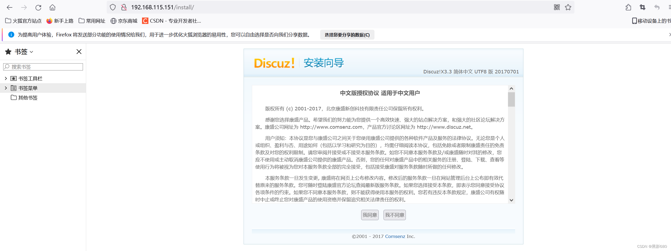Open the tracking protection shield icon

[113, 7]
